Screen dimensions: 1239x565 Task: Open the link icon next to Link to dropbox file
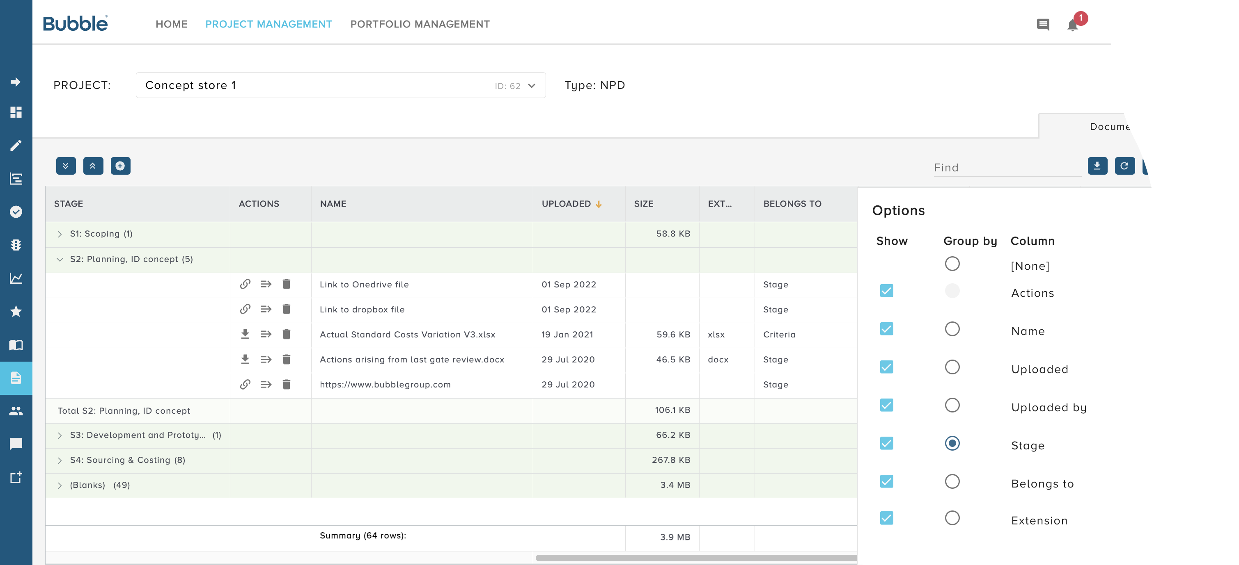pos(246,310)
